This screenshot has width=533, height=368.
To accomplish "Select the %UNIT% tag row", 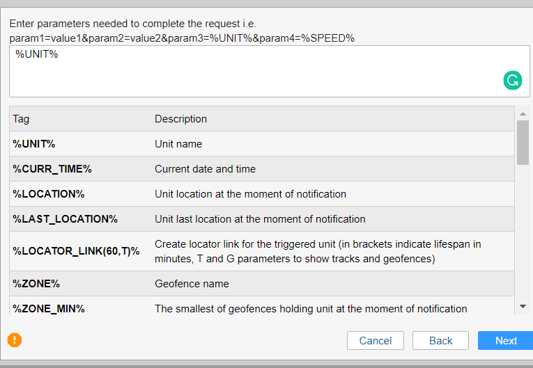I will (x=34, y=144).
